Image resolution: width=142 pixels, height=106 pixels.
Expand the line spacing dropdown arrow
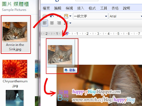[x=70, y=23]
